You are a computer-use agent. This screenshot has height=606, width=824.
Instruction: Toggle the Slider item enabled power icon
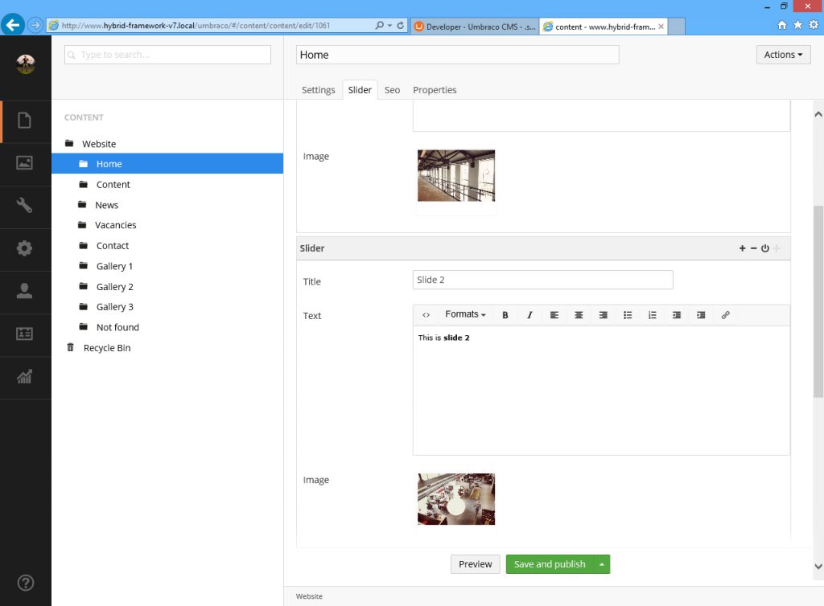pos(765,248)
